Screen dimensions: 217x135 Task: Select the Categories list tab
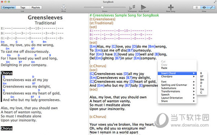(x=9, y=8)
